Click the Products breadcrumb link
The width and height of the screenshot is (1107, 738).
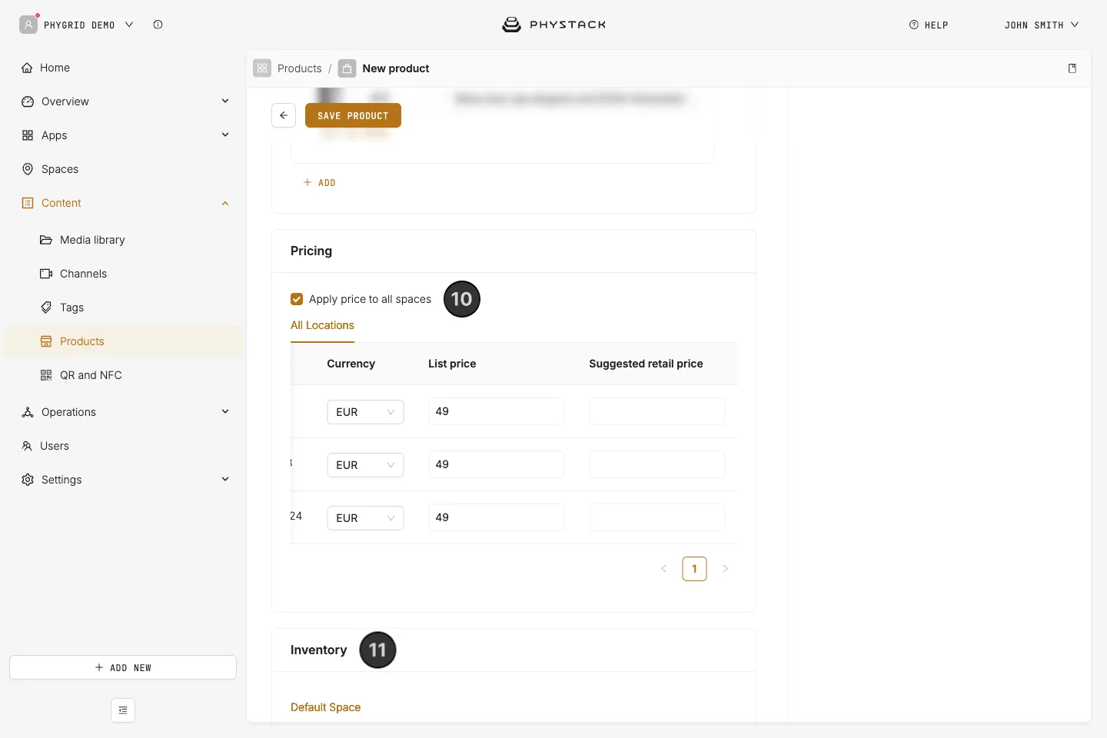click(x=300, y=68)
